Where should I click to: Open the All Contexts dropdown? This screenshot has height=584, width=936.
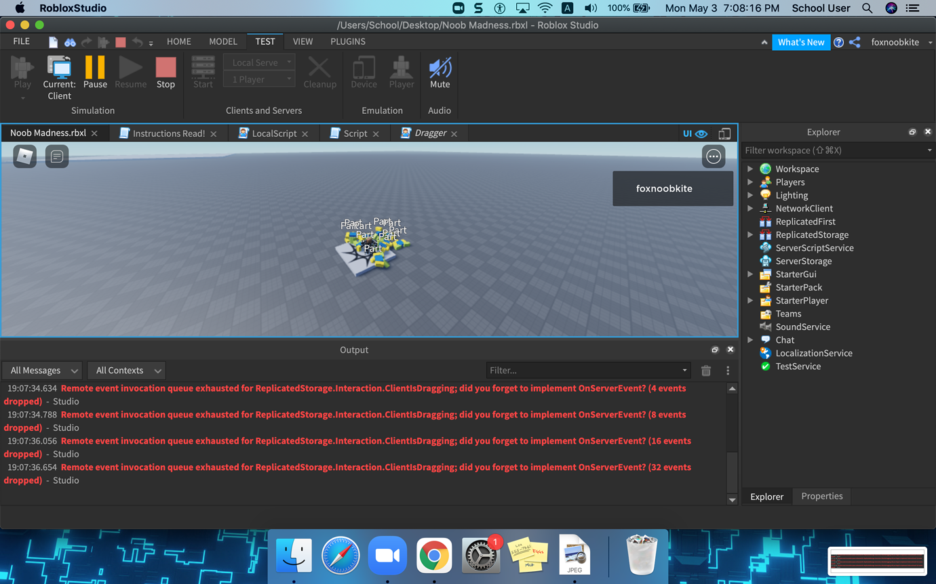[125, 371]
